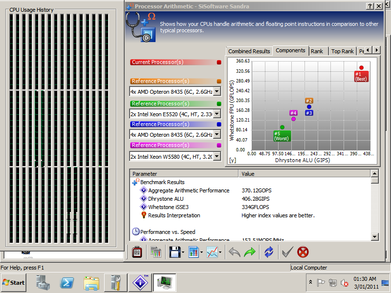Viewport: 391px width, 293px height.
Task: Switch to Task Manager taskbar icon
Action: click(165, 283)
